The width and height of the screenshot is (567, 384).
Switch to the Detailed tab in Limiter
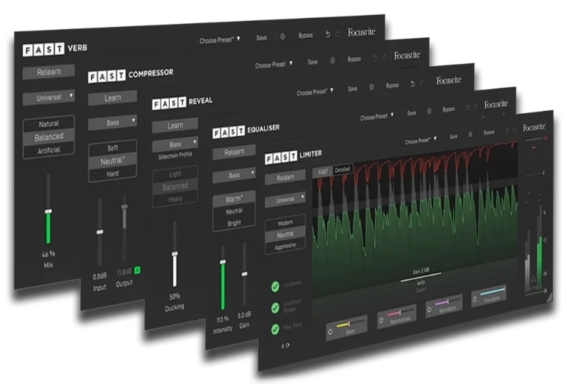pyautogui.click(x=342, y=170)
